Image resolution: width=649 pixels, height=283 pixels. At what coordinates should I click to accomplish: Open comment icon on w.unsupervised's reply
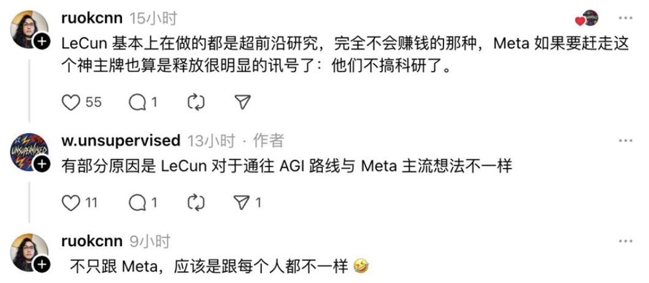pyautogui.click(x=137, y=202)
